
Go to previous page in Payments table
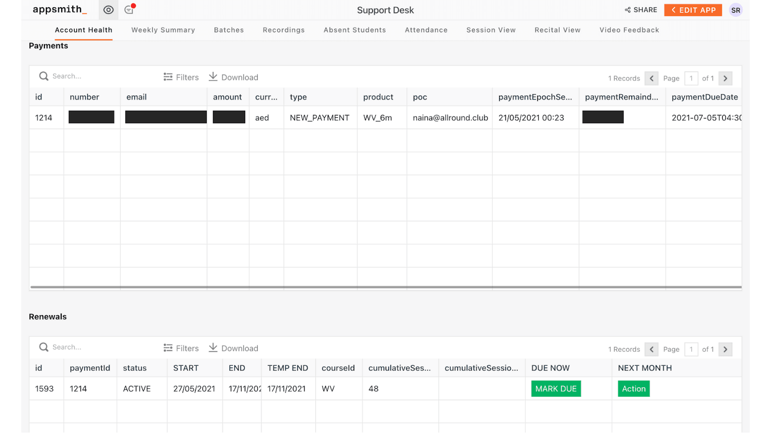click(651, 78)
